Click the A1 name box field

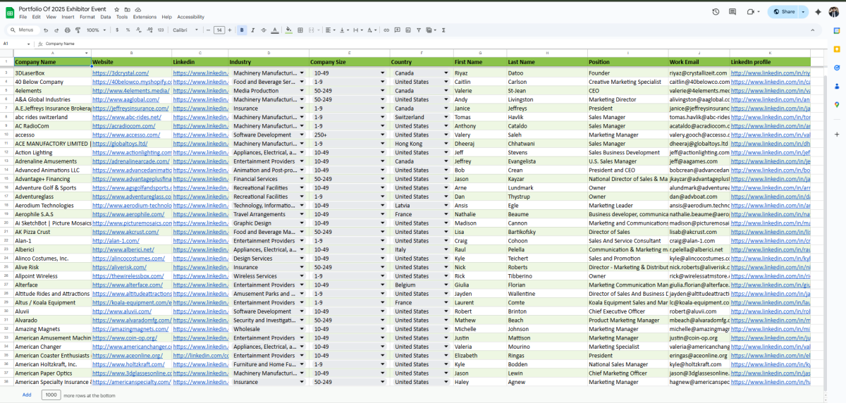[14, 44]
